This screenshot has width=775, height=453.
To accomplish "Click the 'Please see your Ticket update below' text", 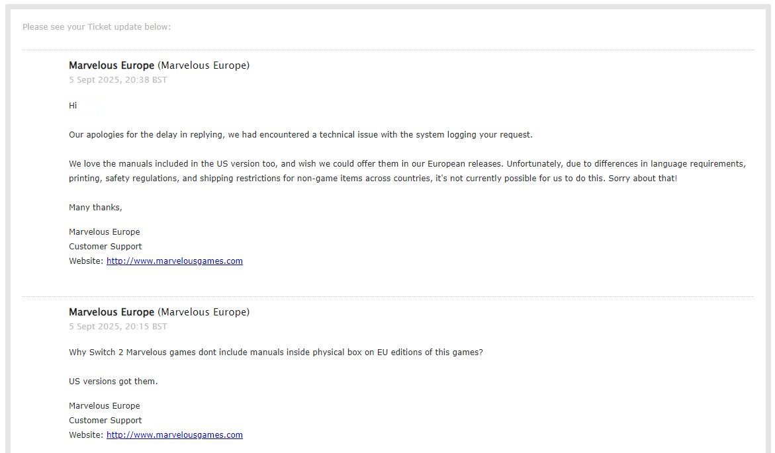I will [97, 26].
